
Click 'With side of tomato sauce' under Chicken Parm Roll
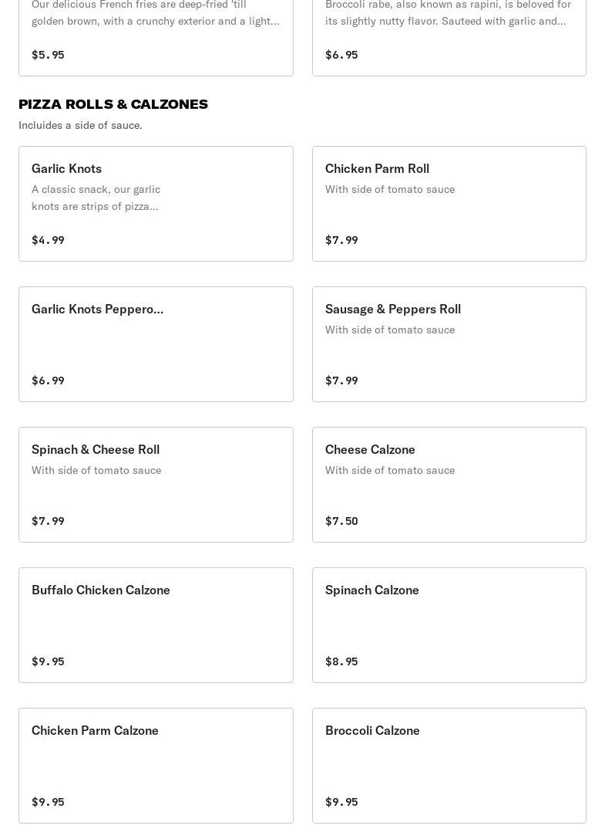coord(389,189)
